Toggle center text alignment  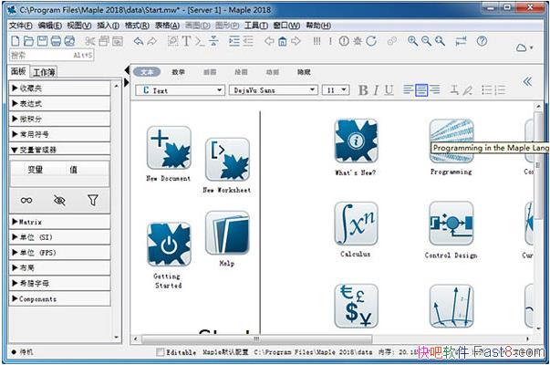(x=420, y=90)
